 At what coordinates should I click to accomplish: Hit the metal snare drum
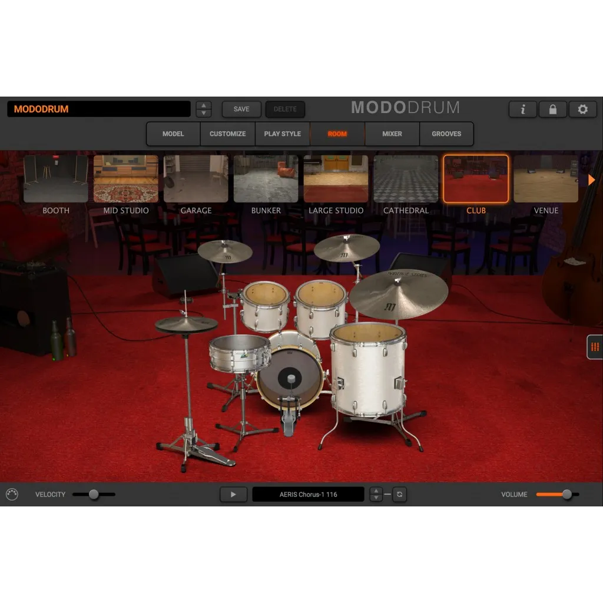[239, 353]
